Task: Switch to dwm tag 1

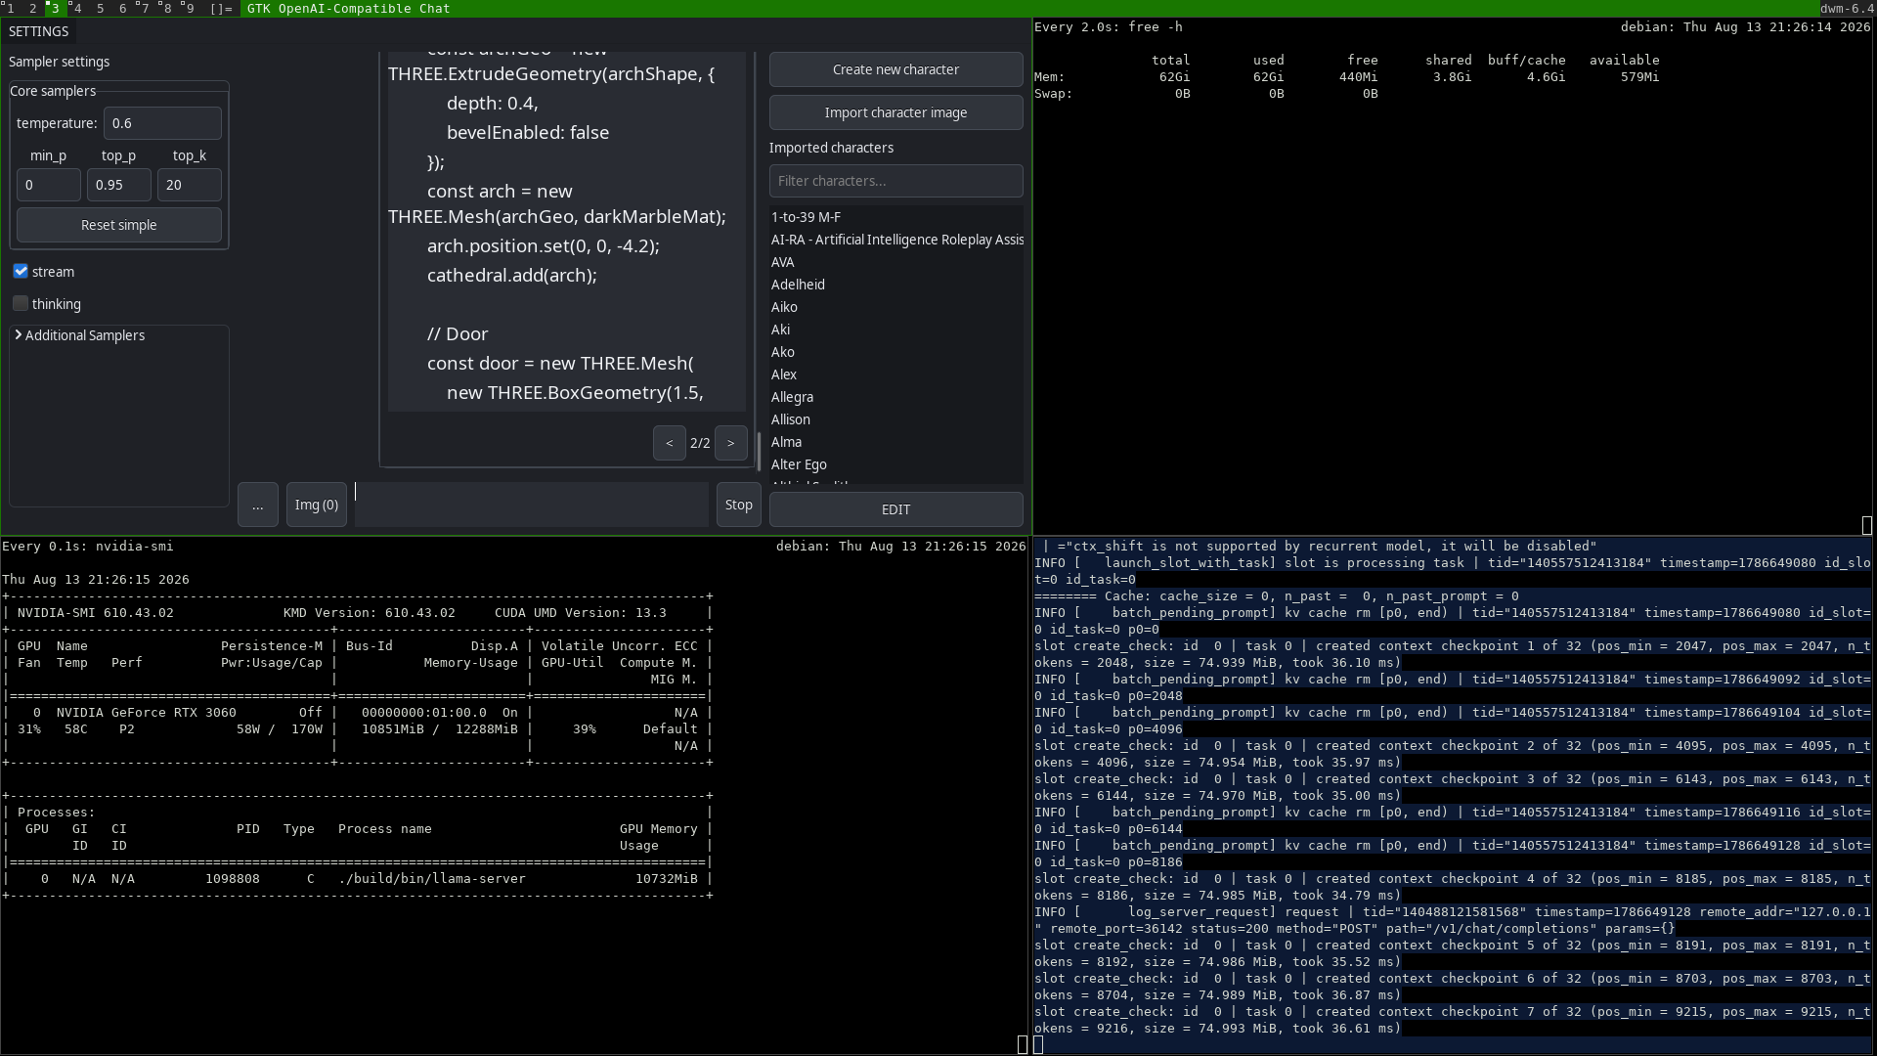Action: coord(11,8)
